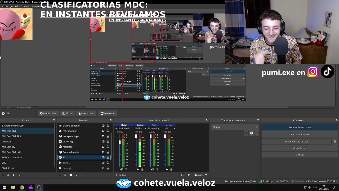
Task: Mute the Mic/Aux speaker icon
Action: (x=138, y=170)
